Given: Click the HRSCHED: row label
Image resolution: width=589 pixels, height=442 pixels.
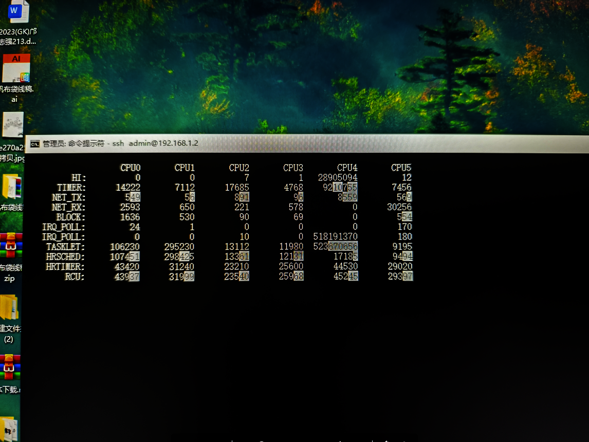Looking at the screenshot, I should [65, 257].
